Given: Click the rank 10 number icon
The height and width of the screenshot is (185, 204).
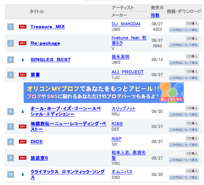Looking at the screenshot, I should click(x=11, y=174).
